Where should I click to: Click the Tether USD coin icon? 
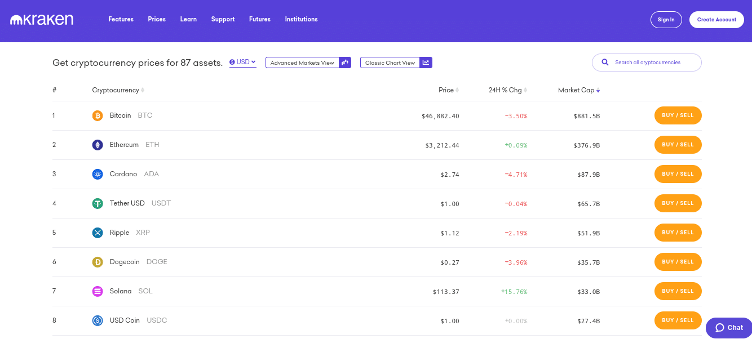(98, 203)
